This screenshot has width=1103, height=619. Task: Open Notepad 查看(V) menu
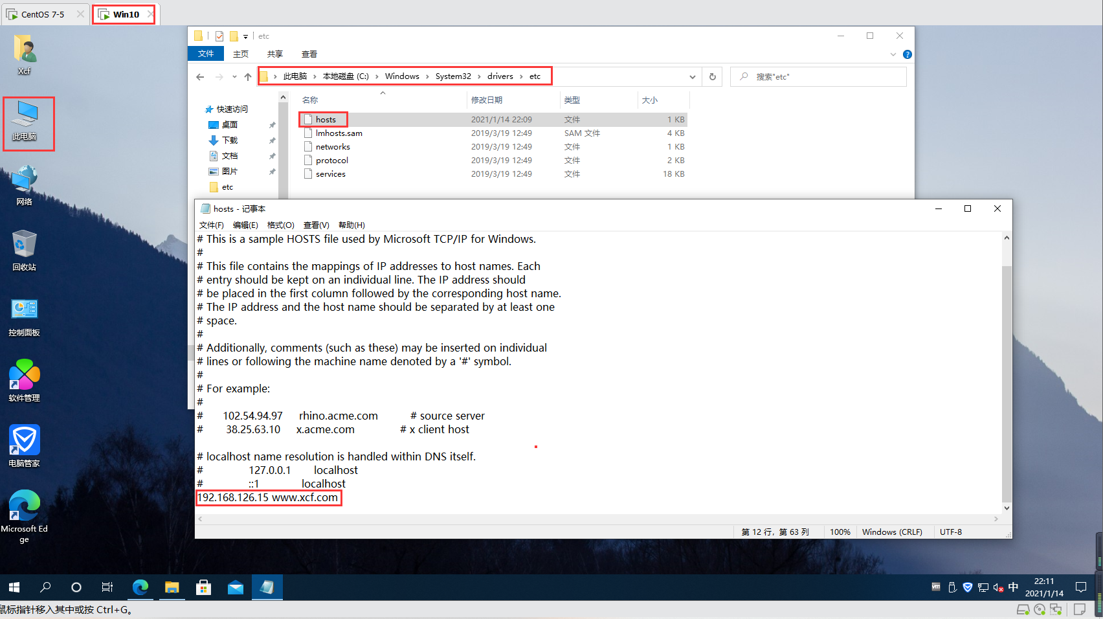tap(317, 225)
